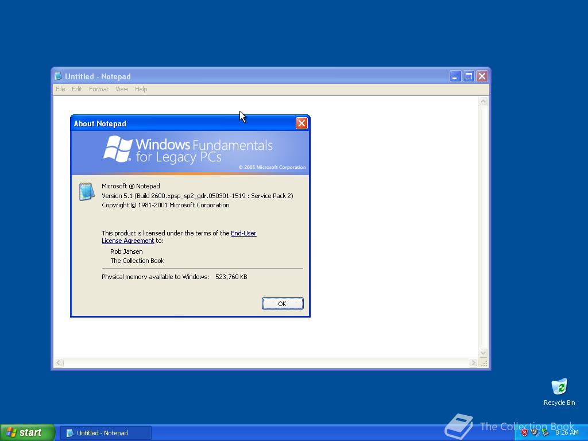Click "The Collection Book" text in the dialog
The image size is (588, 441).
tap(137, 261)
